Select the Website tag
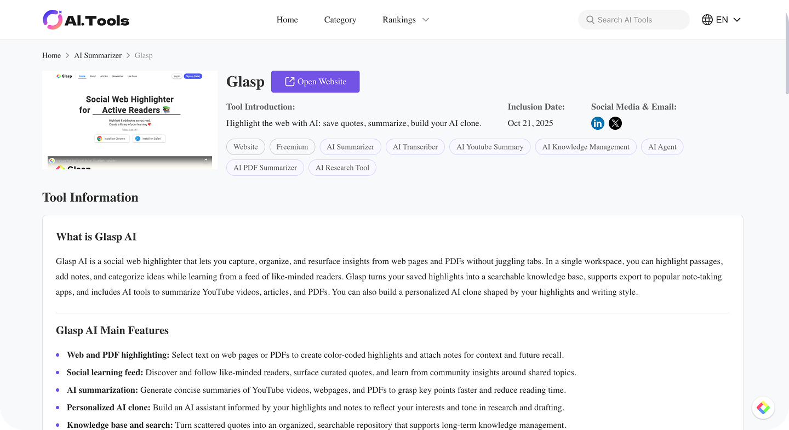Screen dimensions: 789x430 [x=245, y=147]
